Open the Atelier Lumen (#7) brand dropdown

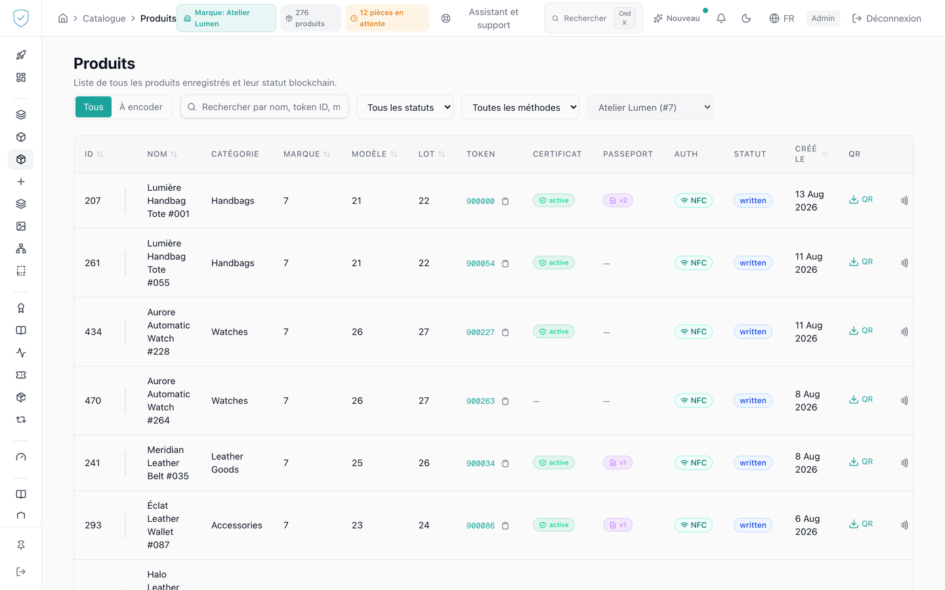pos(650,108)
